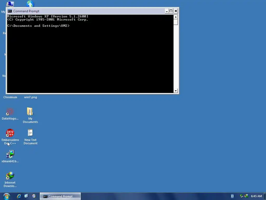
Task: Launch Windows Media Player from quick launch
Action: tap(34, 196)
